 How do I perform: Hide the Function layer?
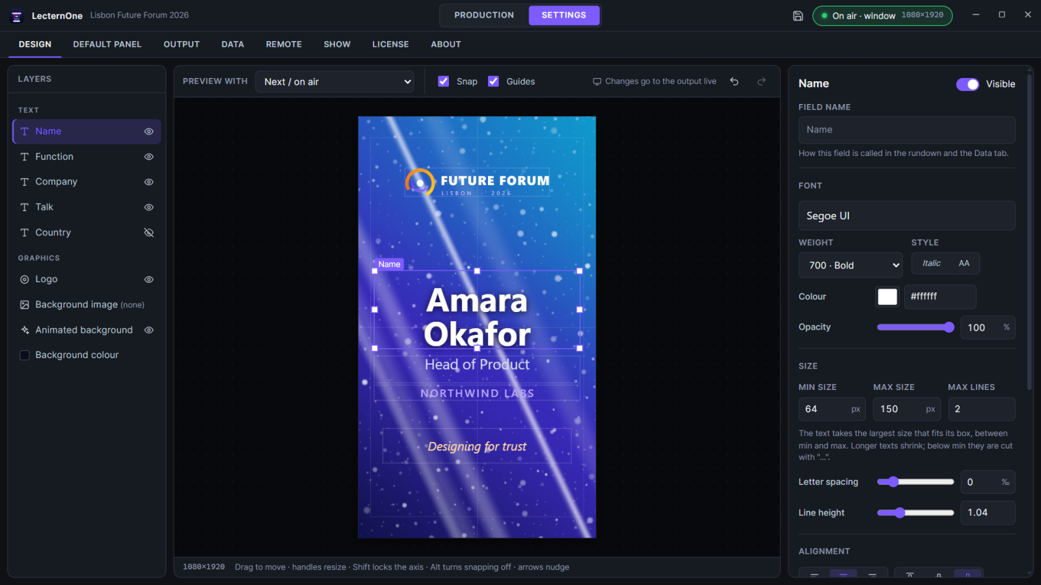coord(149,157)
